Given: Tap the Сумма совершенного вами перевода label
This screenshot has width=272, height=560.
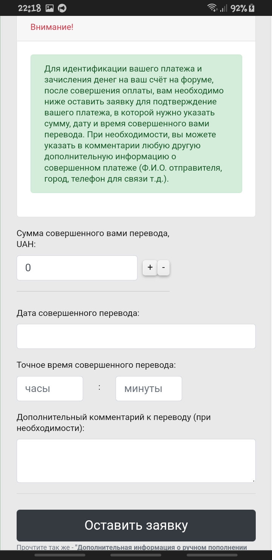Looking at the screenshot, I should pyautogui.click(x=93, y=239).
